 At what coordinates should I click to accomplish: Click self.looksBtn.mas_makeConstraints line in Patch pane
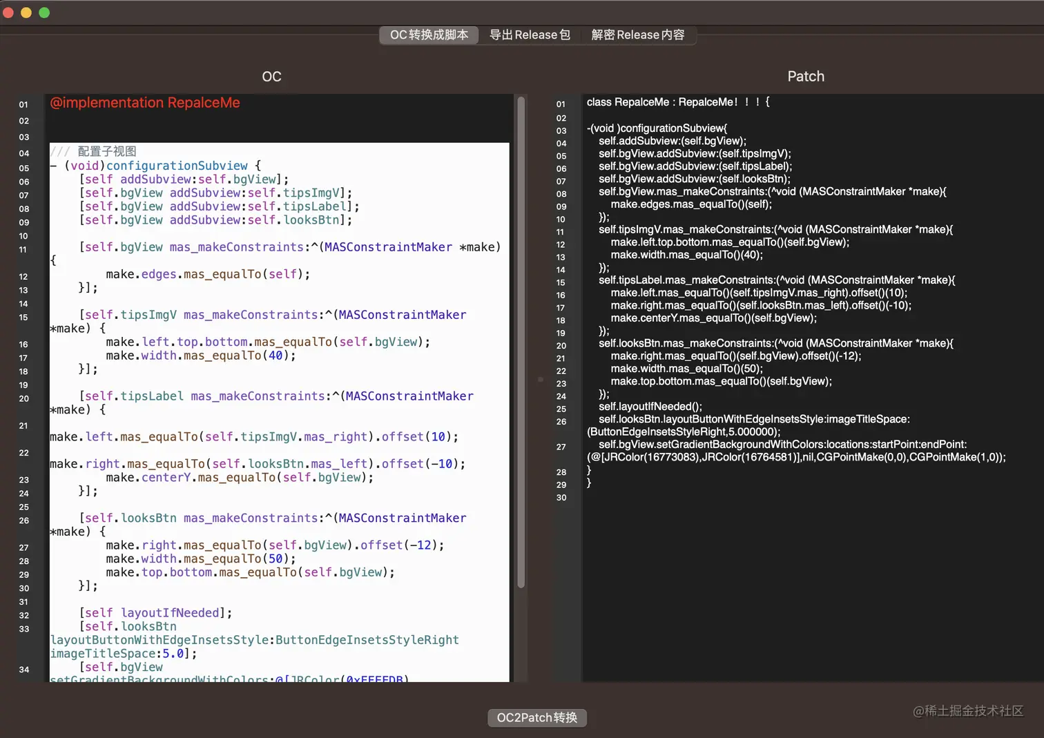click(776, 343)
